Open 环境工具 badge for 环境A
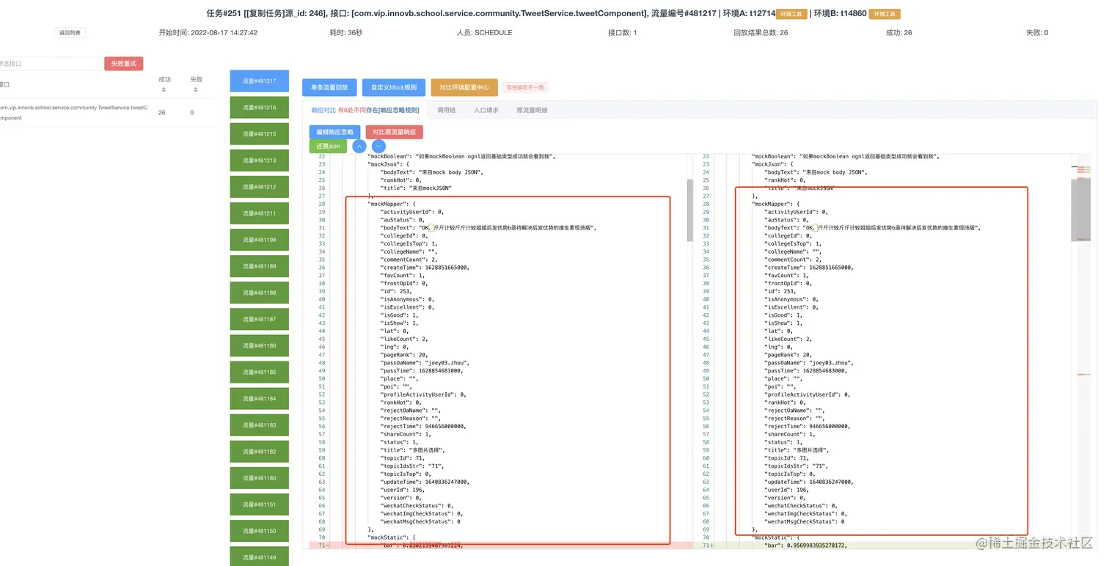 pos(791,14)
